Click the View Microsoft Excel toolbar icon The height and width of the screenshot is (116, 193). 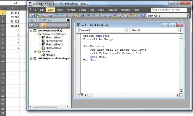(x=38, y=16)
